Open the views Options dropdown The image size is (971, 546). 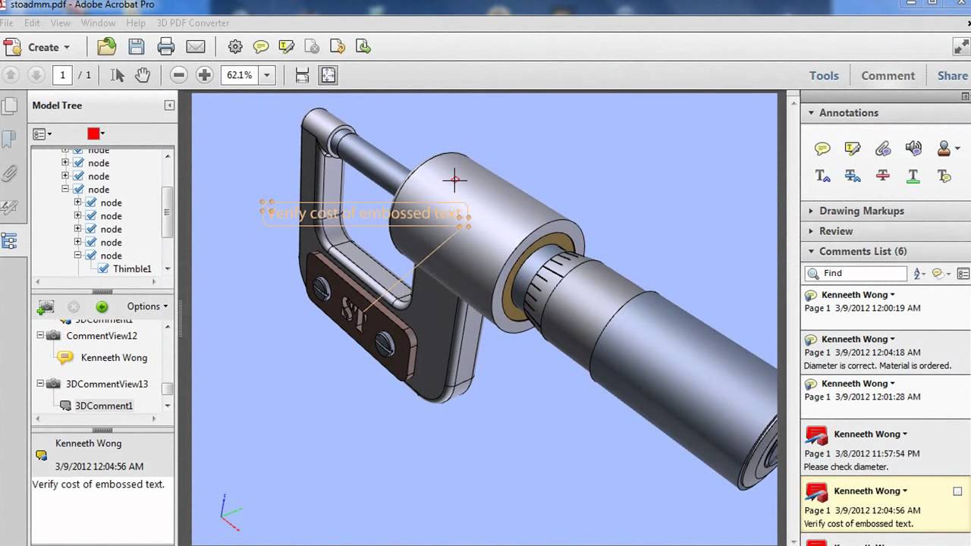148,306
